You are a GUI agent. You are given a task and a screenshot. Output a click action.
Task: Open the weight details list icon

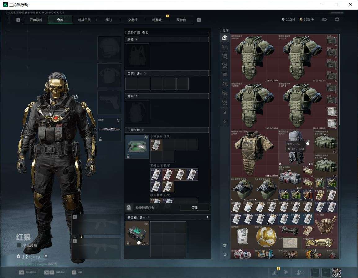[45, 256]
